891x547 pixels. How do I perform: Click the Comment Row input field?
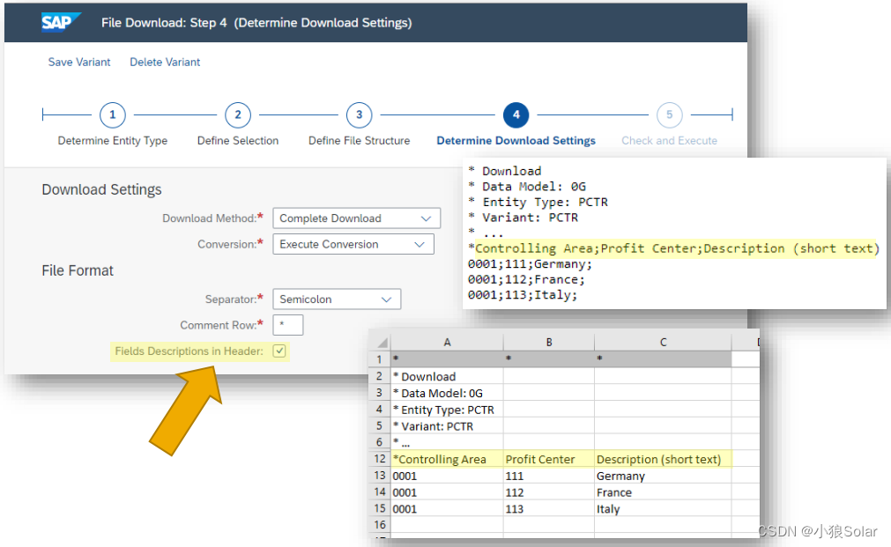tap(287, 325)
